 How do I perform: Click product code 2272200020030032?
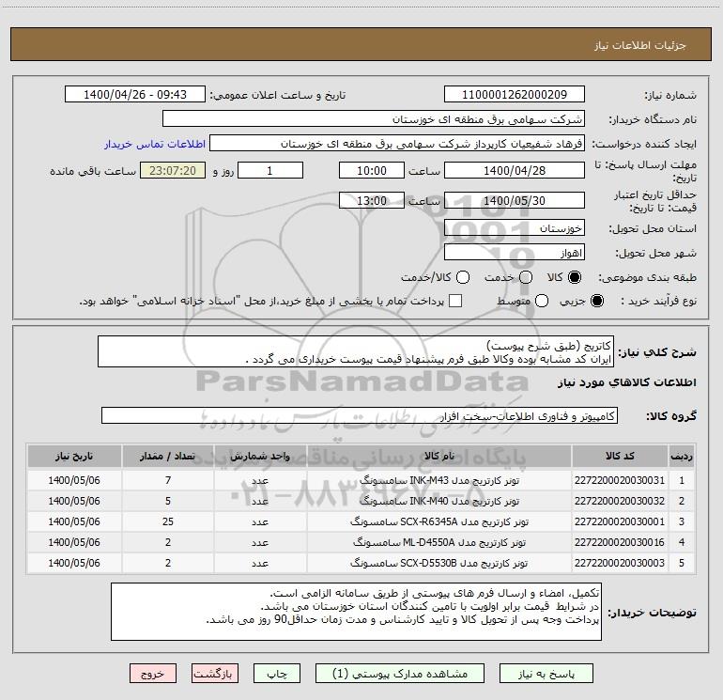click(x=620, y=501)
